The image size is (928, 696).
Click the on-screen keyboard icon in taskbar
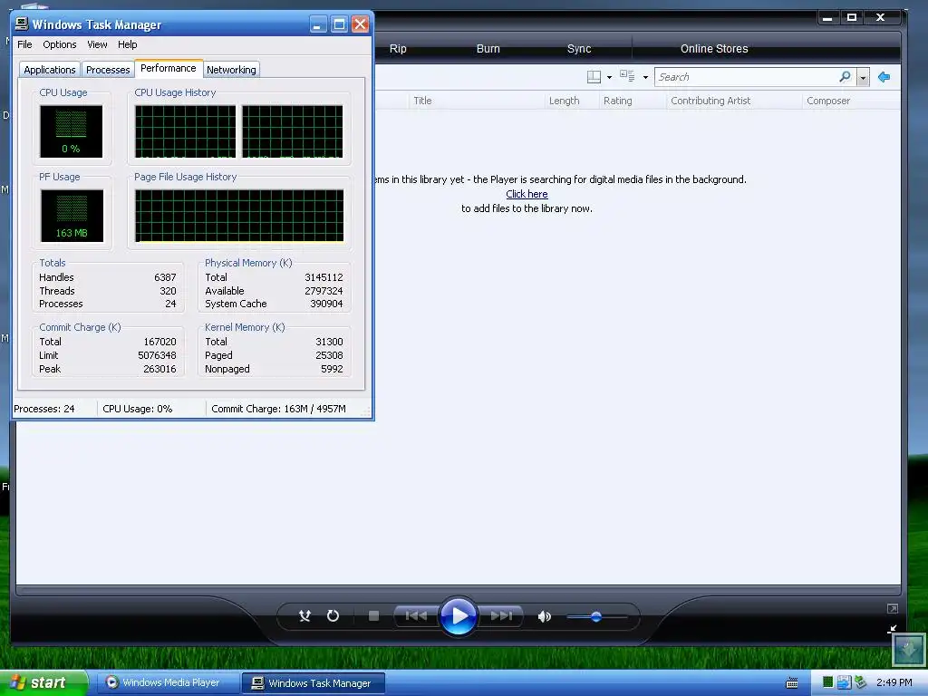pyautogui.click(x=791, y=683)
